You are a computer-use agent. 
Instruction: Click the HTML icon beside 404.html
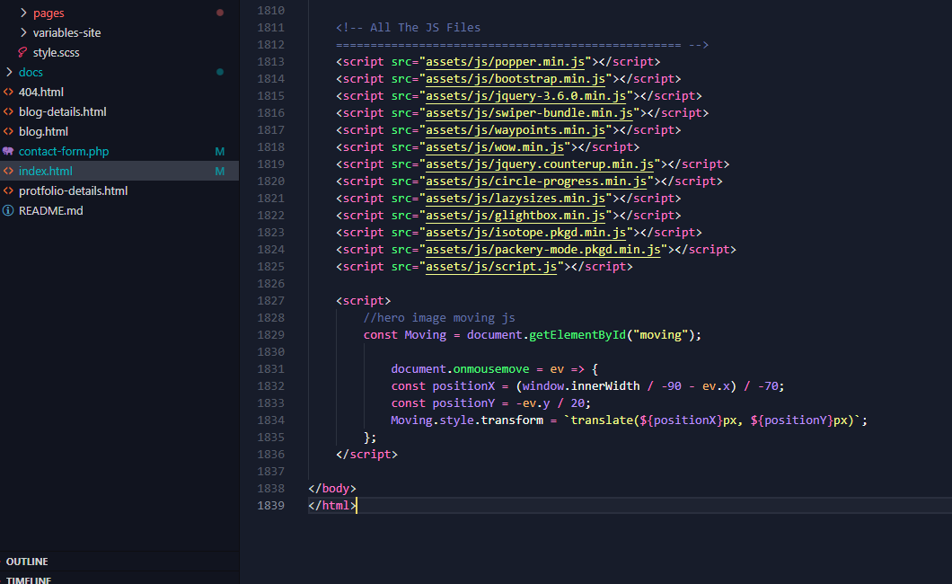(8, 92)
